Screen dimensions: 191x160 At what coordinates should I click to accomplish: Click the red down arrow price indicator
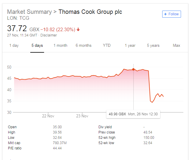pyautogui.click(x=78, y=29)
